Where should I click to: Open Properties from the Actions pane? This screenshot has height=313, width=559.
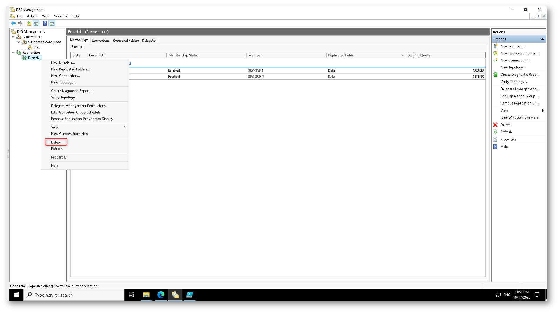(x=508, y=139)
